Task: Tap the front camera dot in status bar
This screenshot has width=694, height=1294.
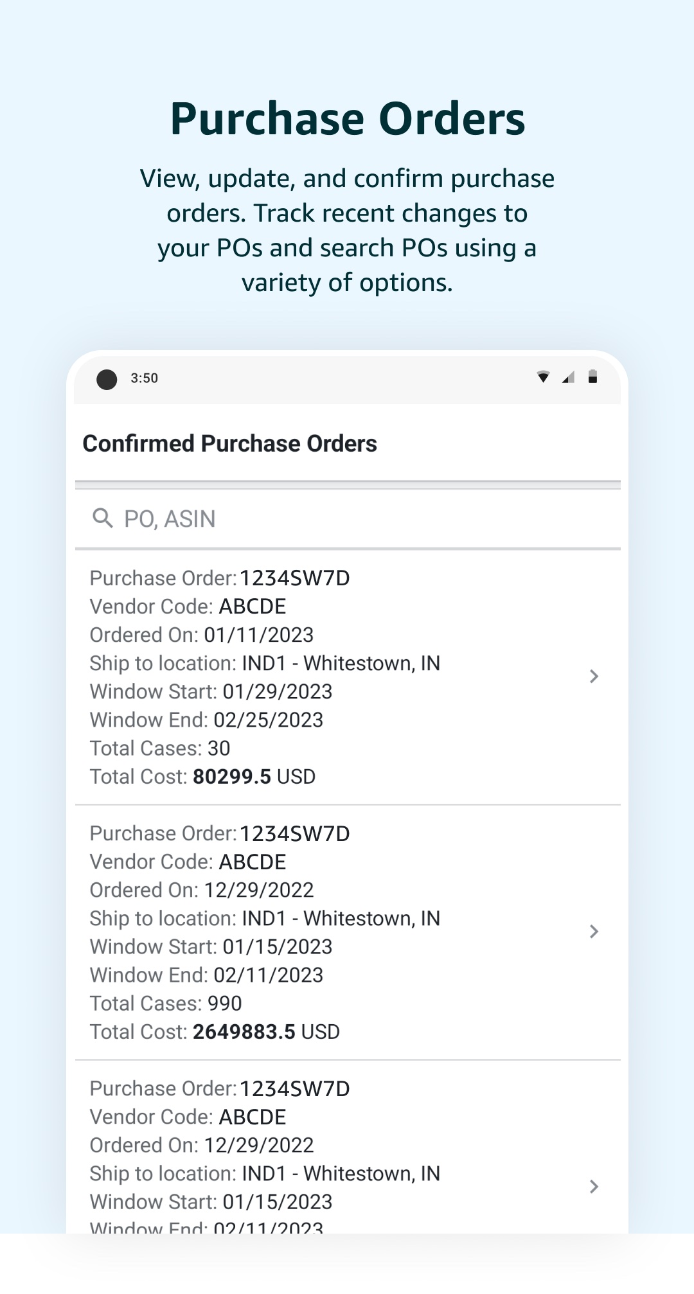Action: (x=107, y=379)
